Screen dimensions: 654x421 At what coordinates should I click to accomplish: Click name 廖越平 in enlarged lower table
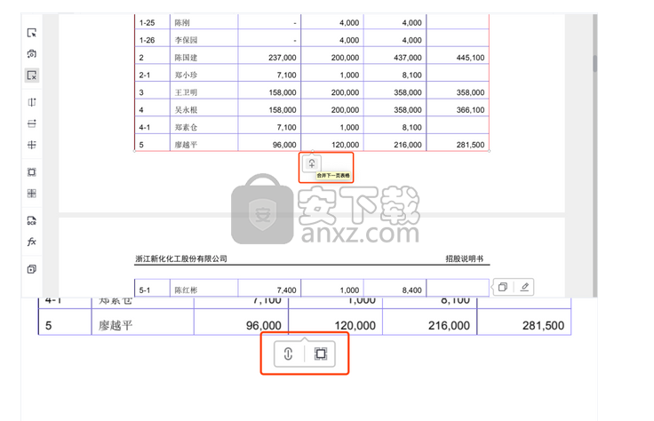tap(116, 326)
